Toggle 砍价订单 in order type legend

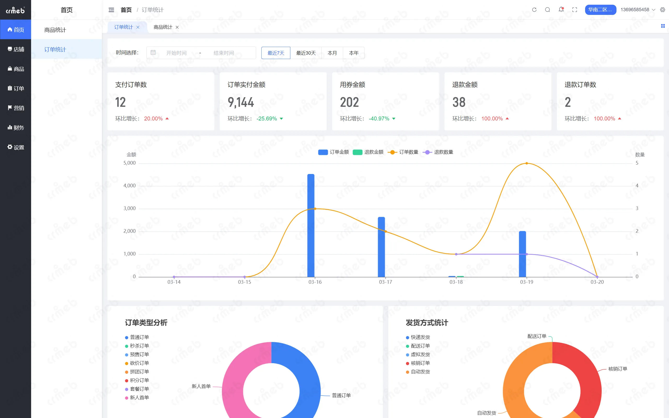tap(137, 363)
